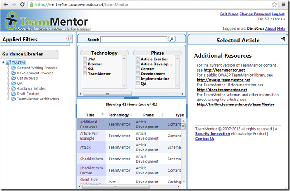Click the Logout link
The width and height of the screenshot is (290, 191).
tap(278, 14)
